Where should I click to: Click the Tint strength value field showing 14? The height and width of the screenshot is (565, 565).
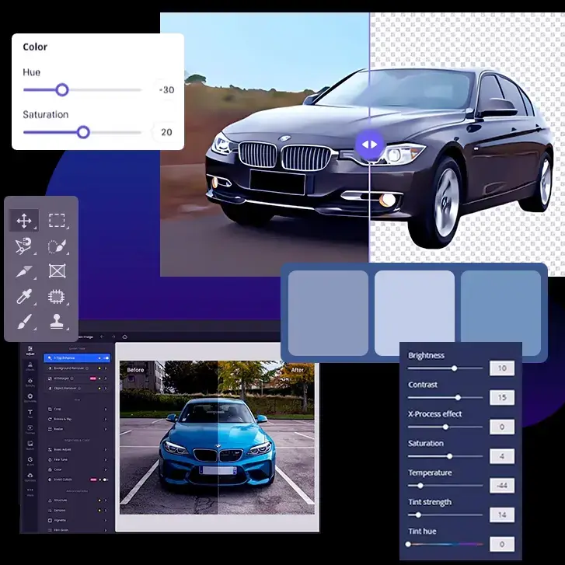[x=502, y=515]
